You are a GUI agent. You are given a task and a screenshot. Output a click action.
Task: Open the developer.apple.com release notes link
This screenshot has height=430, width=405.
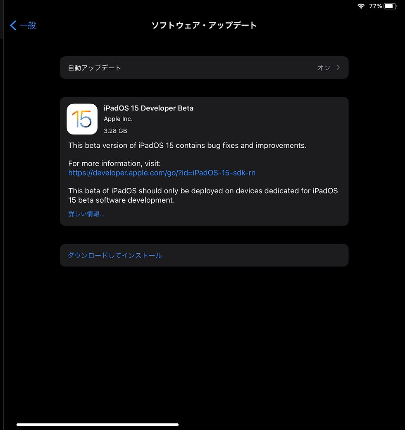(x=162, y=173)
